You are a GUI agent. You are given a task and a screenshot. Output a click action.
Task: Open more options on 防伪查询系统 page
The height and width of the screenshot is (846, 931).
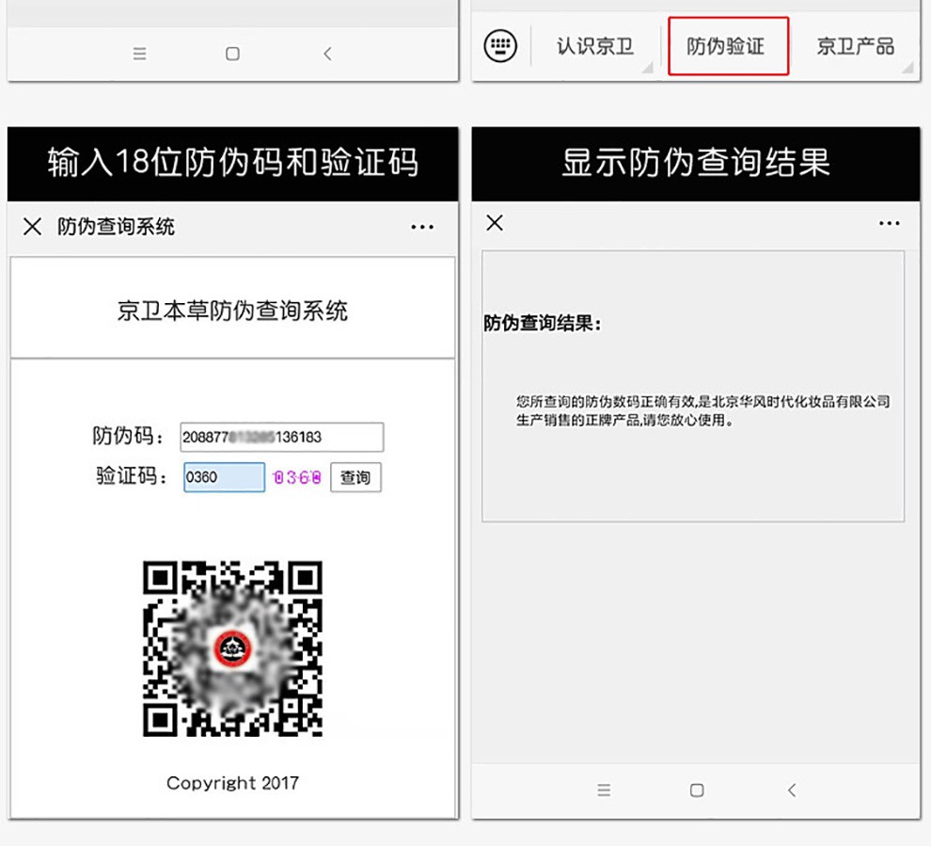pyautogui.click(x=422, y=227)
